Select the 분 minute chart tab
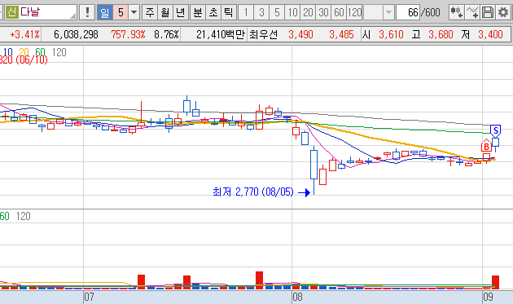 coord(198,12)
